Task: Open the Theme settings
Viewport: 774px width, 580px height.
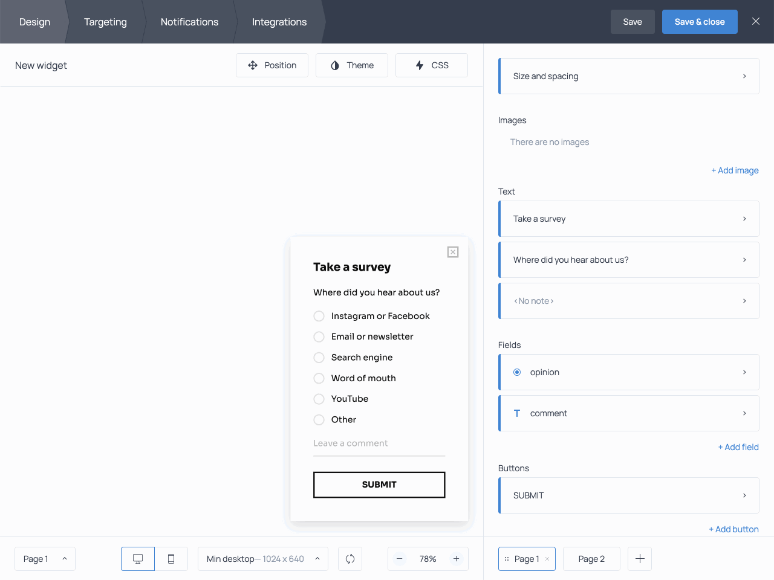Action: point(352,65)
